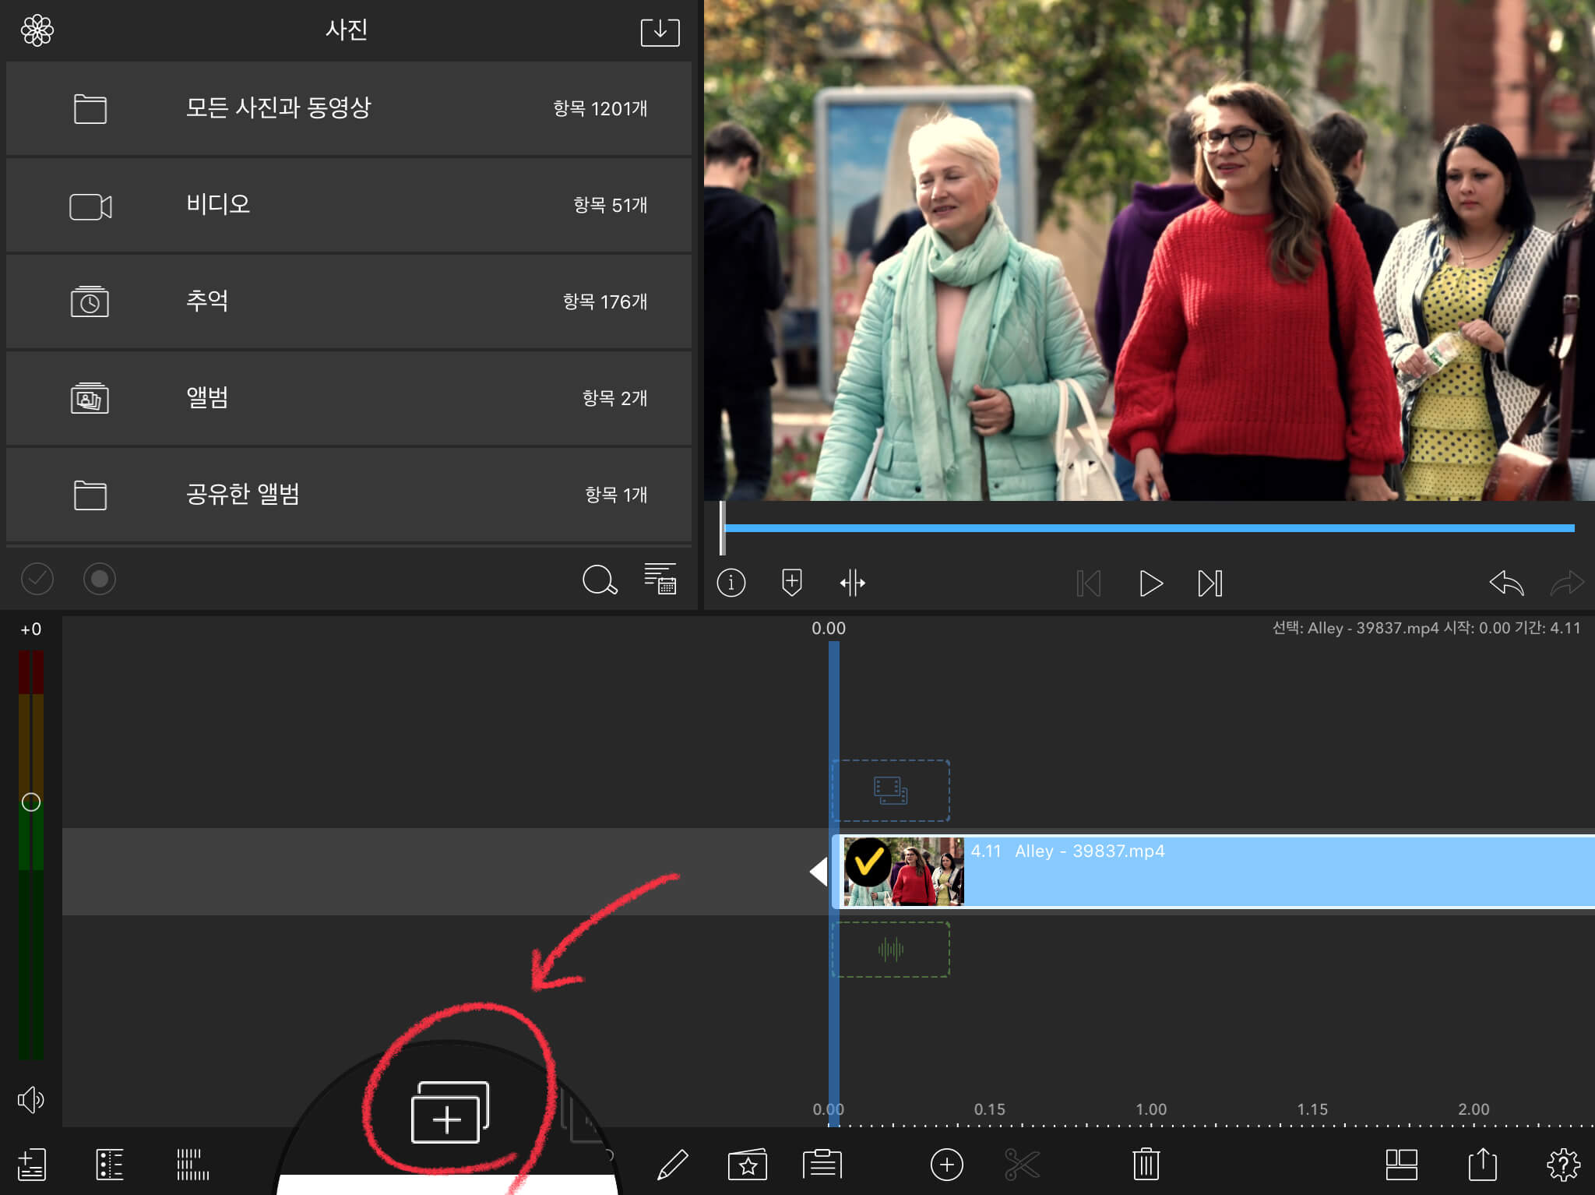Toggle the select-all checkmark circle
The width and height of the screenshot is (1595, 1195).
(37, 579)
